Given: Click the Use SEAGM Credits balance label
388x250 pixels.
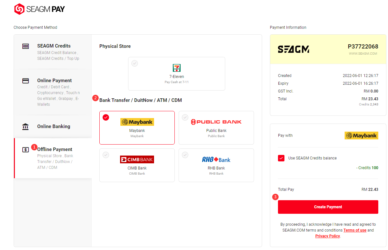Looking at the screenshot, I should 312,158.
